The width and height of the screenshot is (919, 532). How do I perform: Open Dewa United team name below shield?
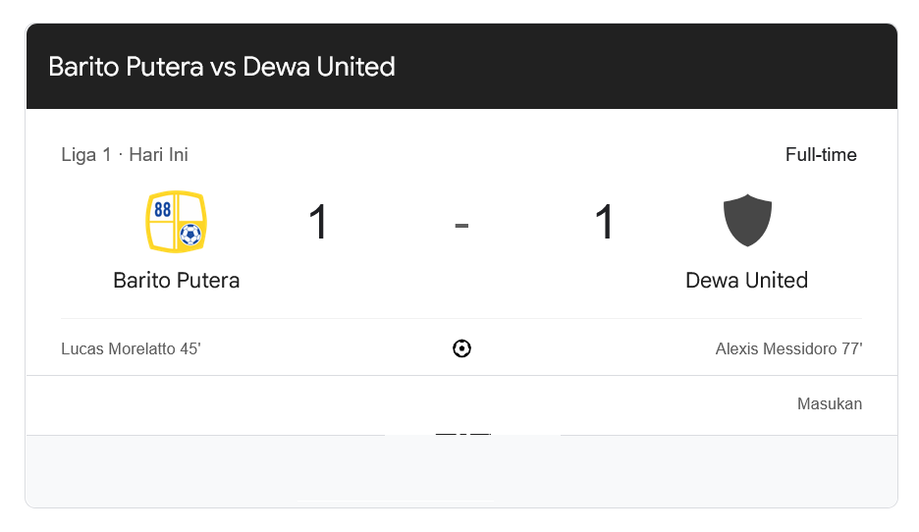(747, 281)
